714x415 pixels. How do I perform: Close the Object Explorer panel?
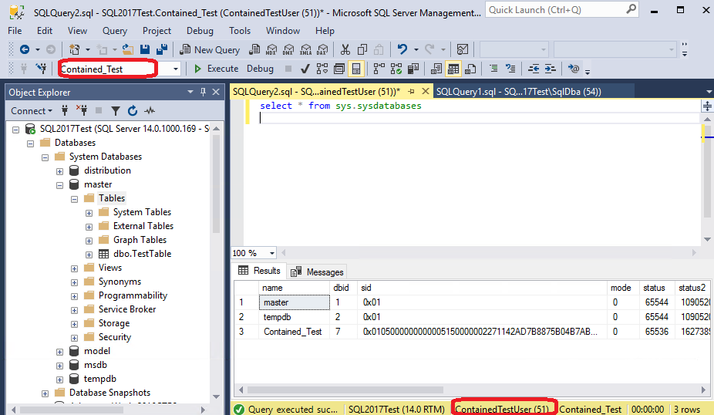[217, 92]
